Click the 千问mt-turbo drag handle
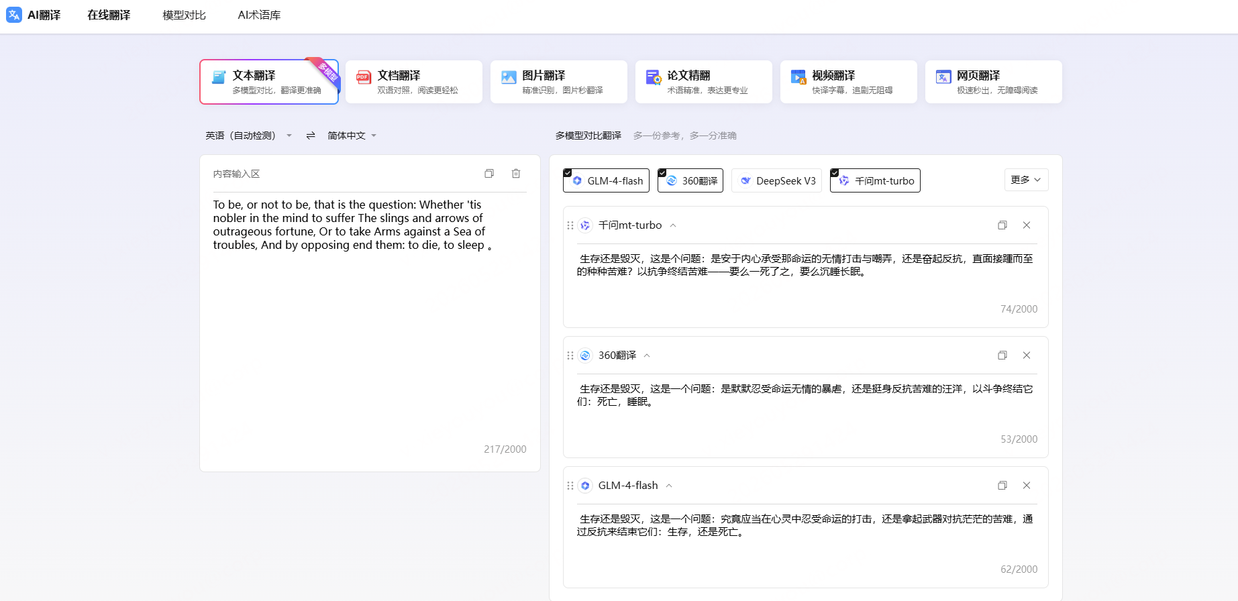Screen dimensions: 1238x601 pos(570,225)
